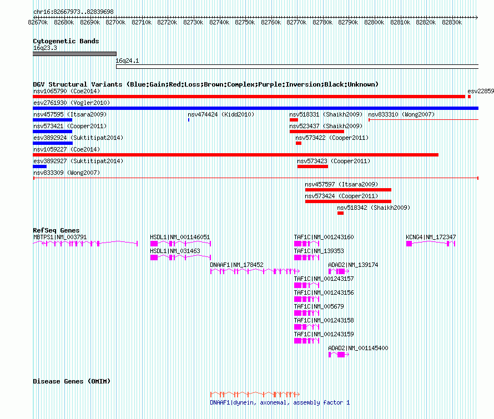Select the small nsv518342 red bar
Image resolution: width=494 pixels, height=419 pixels.
tap(340, 213)
